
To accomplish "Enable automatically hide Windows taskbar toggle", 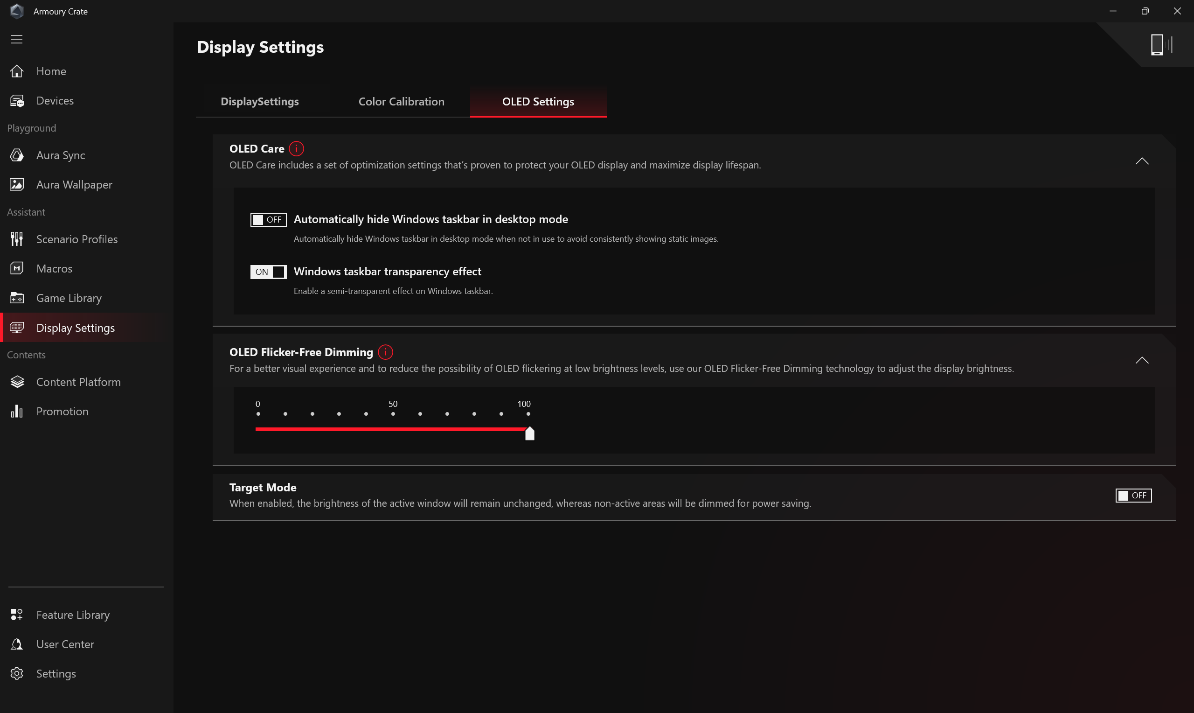I will 268,220.
